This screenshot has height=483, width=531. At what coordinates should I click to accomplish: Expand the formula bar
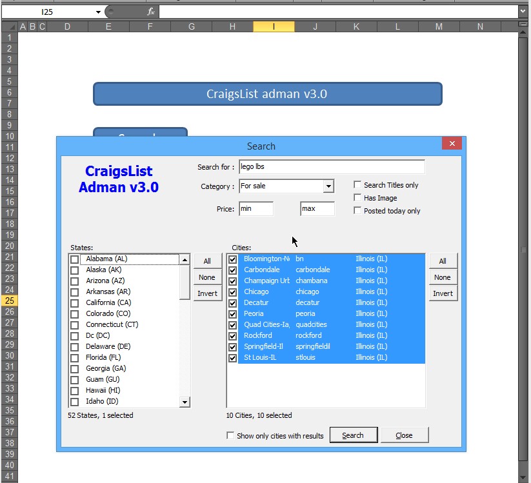tap(523, 12)
